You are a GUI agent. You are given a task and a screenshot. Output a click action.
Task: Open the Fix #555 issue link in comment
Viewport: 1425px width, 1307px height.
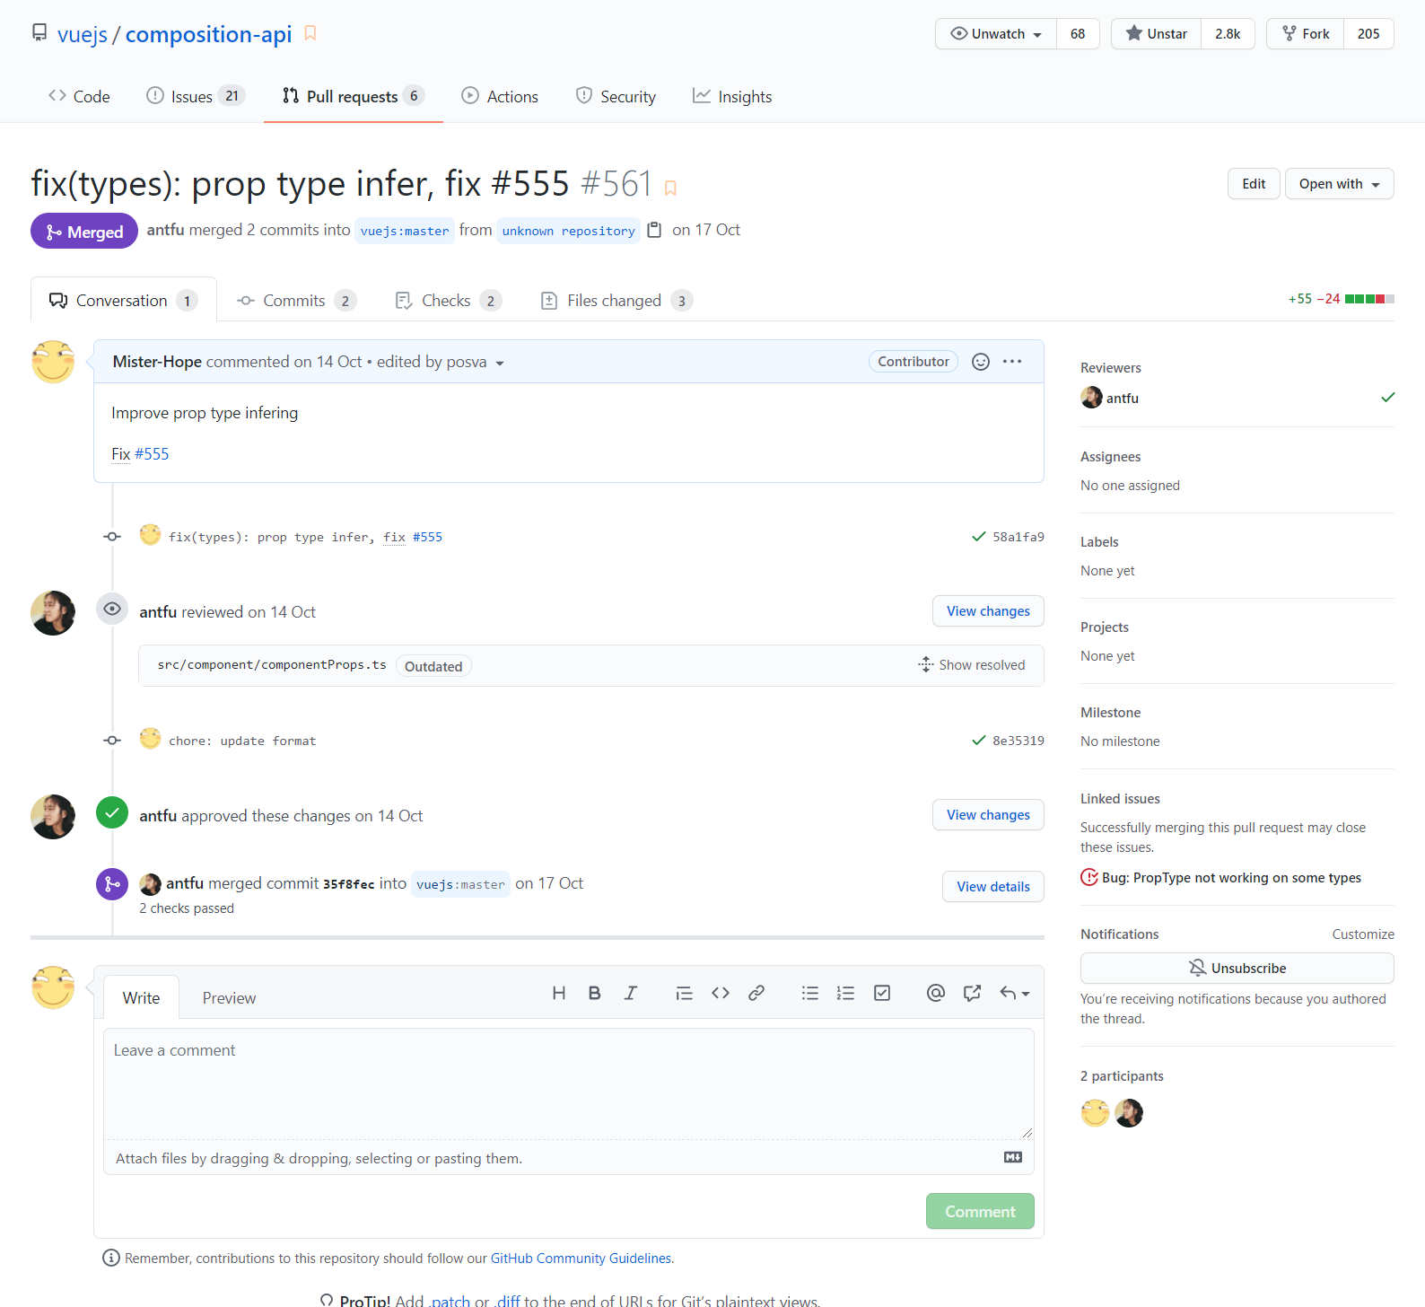click(x=152, y=454)
